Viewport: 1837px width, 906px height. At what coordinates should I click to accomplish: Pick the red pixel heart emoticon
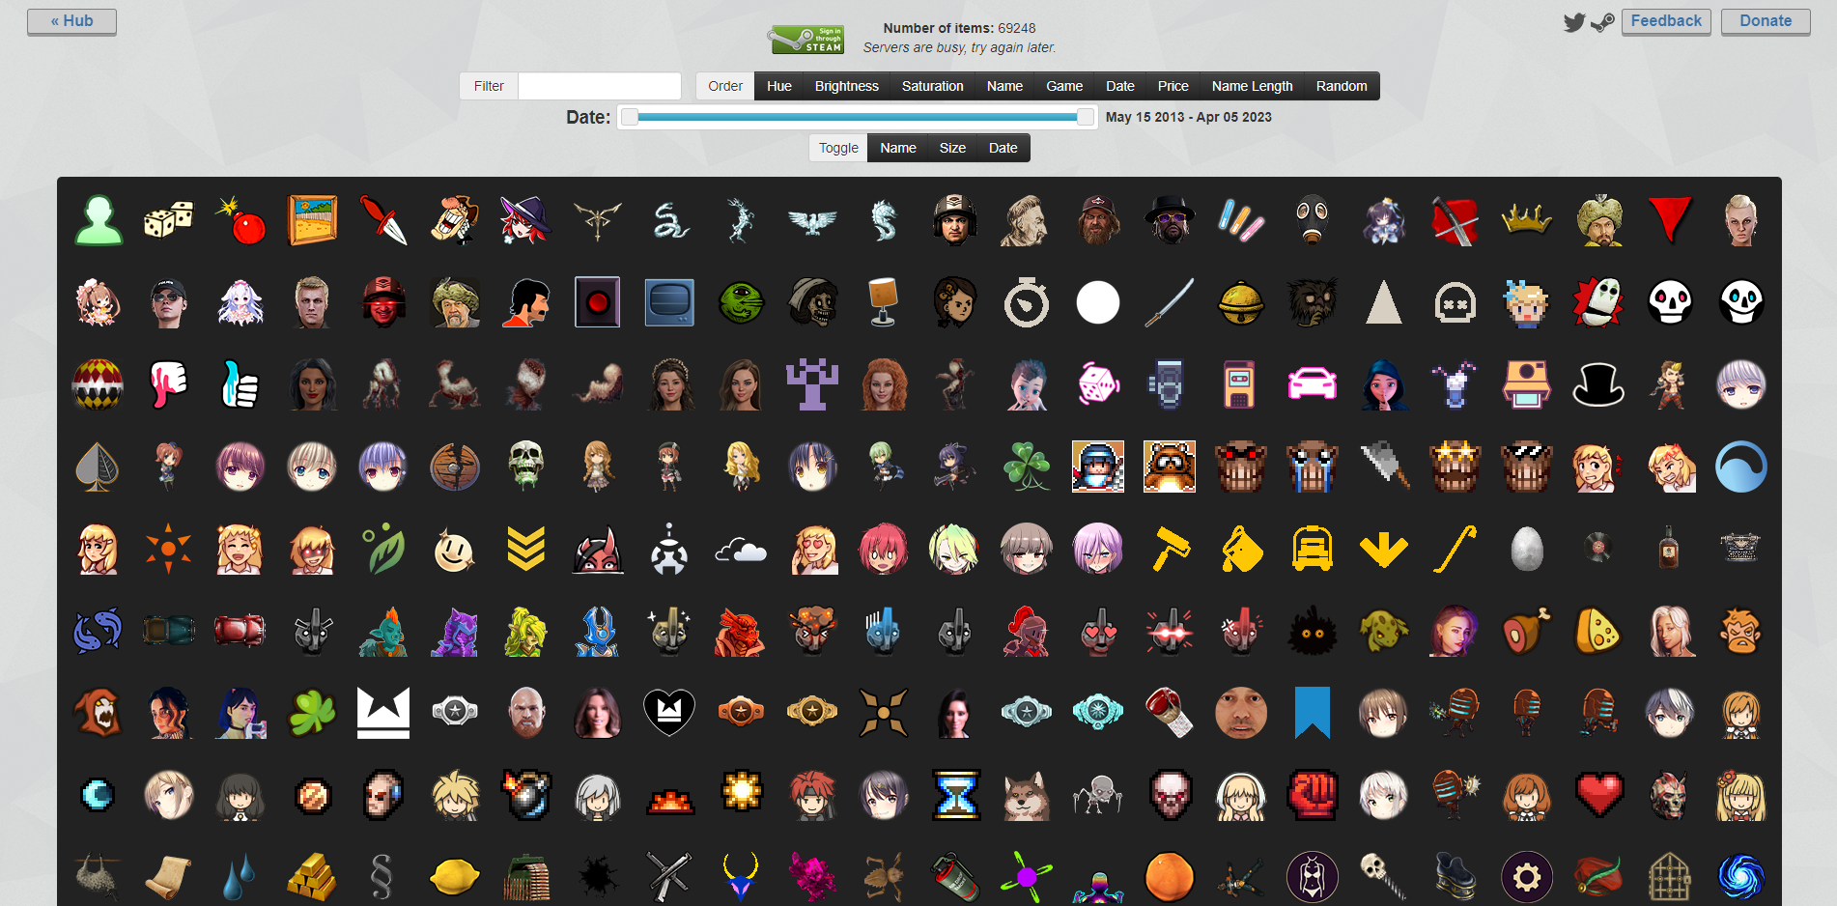[x=1598, y=795]
